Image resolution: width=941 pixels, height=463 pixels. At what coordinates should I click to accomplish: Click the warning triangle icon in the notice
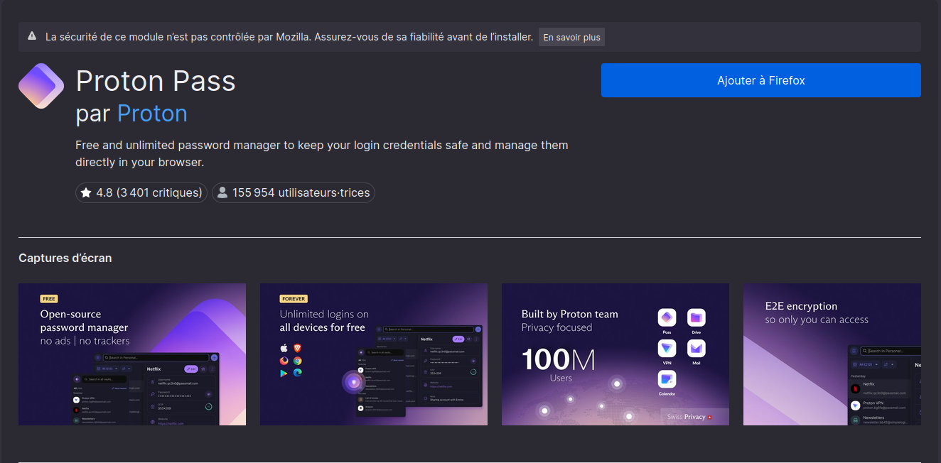tap(32, 36)
